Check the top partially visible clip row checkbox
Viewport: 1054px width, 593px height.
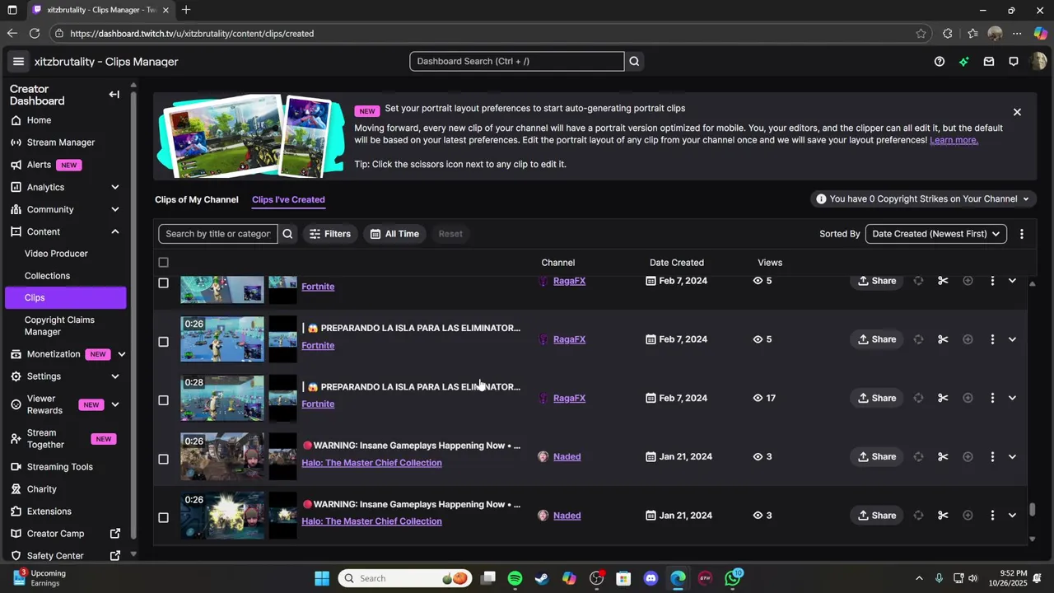click(x=163, y=282)
